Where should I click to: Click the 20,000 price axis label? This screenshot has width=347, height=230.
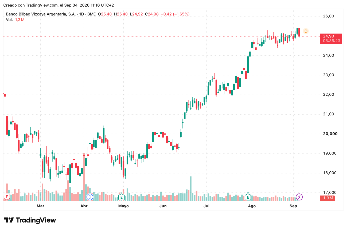click(x=330, y=134)
